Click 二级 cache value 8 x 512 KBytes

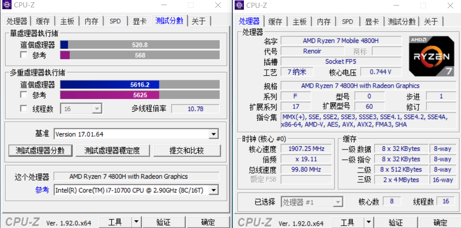401,169
